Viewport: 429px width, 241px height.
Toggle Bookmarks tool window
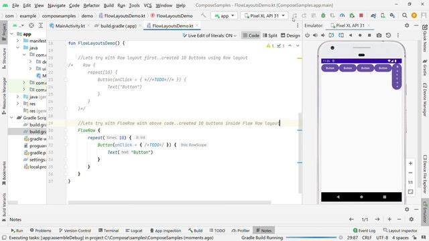click(x=4, y=173)
